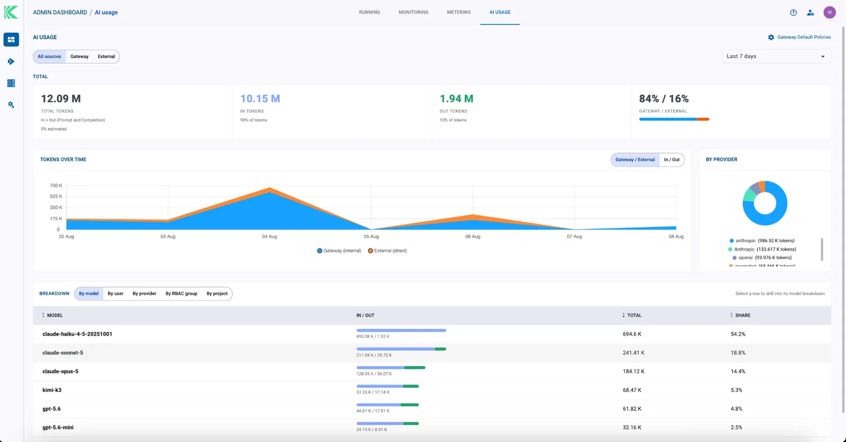Switch chart to In / Out view
This screenshot has width=846, height=442.
click(672, 160)
